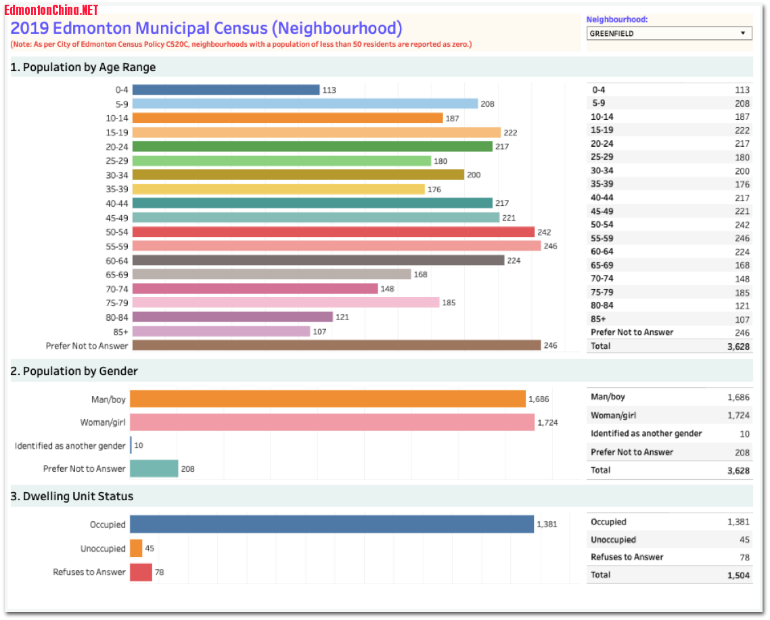Select the 0-4 age range bar
770x620 pixels.
click(225, 90)
